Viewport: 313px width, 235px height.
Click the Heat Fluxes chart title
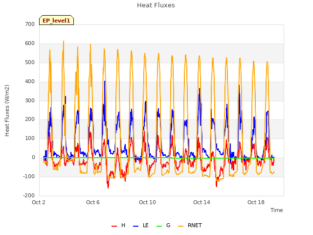click(x=156, y=5)
